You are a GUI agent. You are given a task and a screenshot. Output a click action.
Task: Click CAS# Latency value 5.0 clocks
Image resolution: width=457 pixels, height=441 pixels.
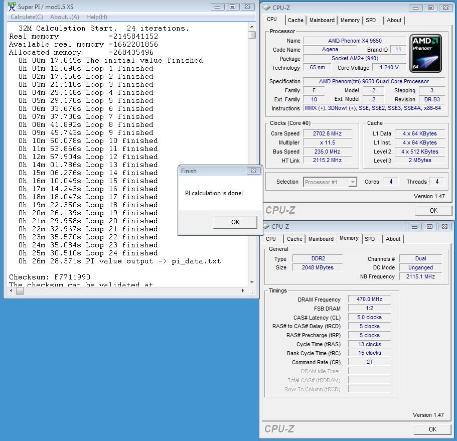point(369,317)
